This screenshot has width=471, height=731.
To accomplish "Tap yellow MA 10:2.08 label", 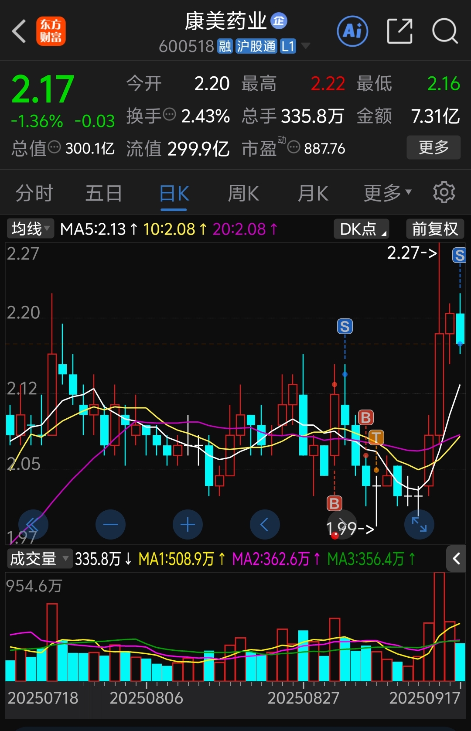I will coord(175,229).
